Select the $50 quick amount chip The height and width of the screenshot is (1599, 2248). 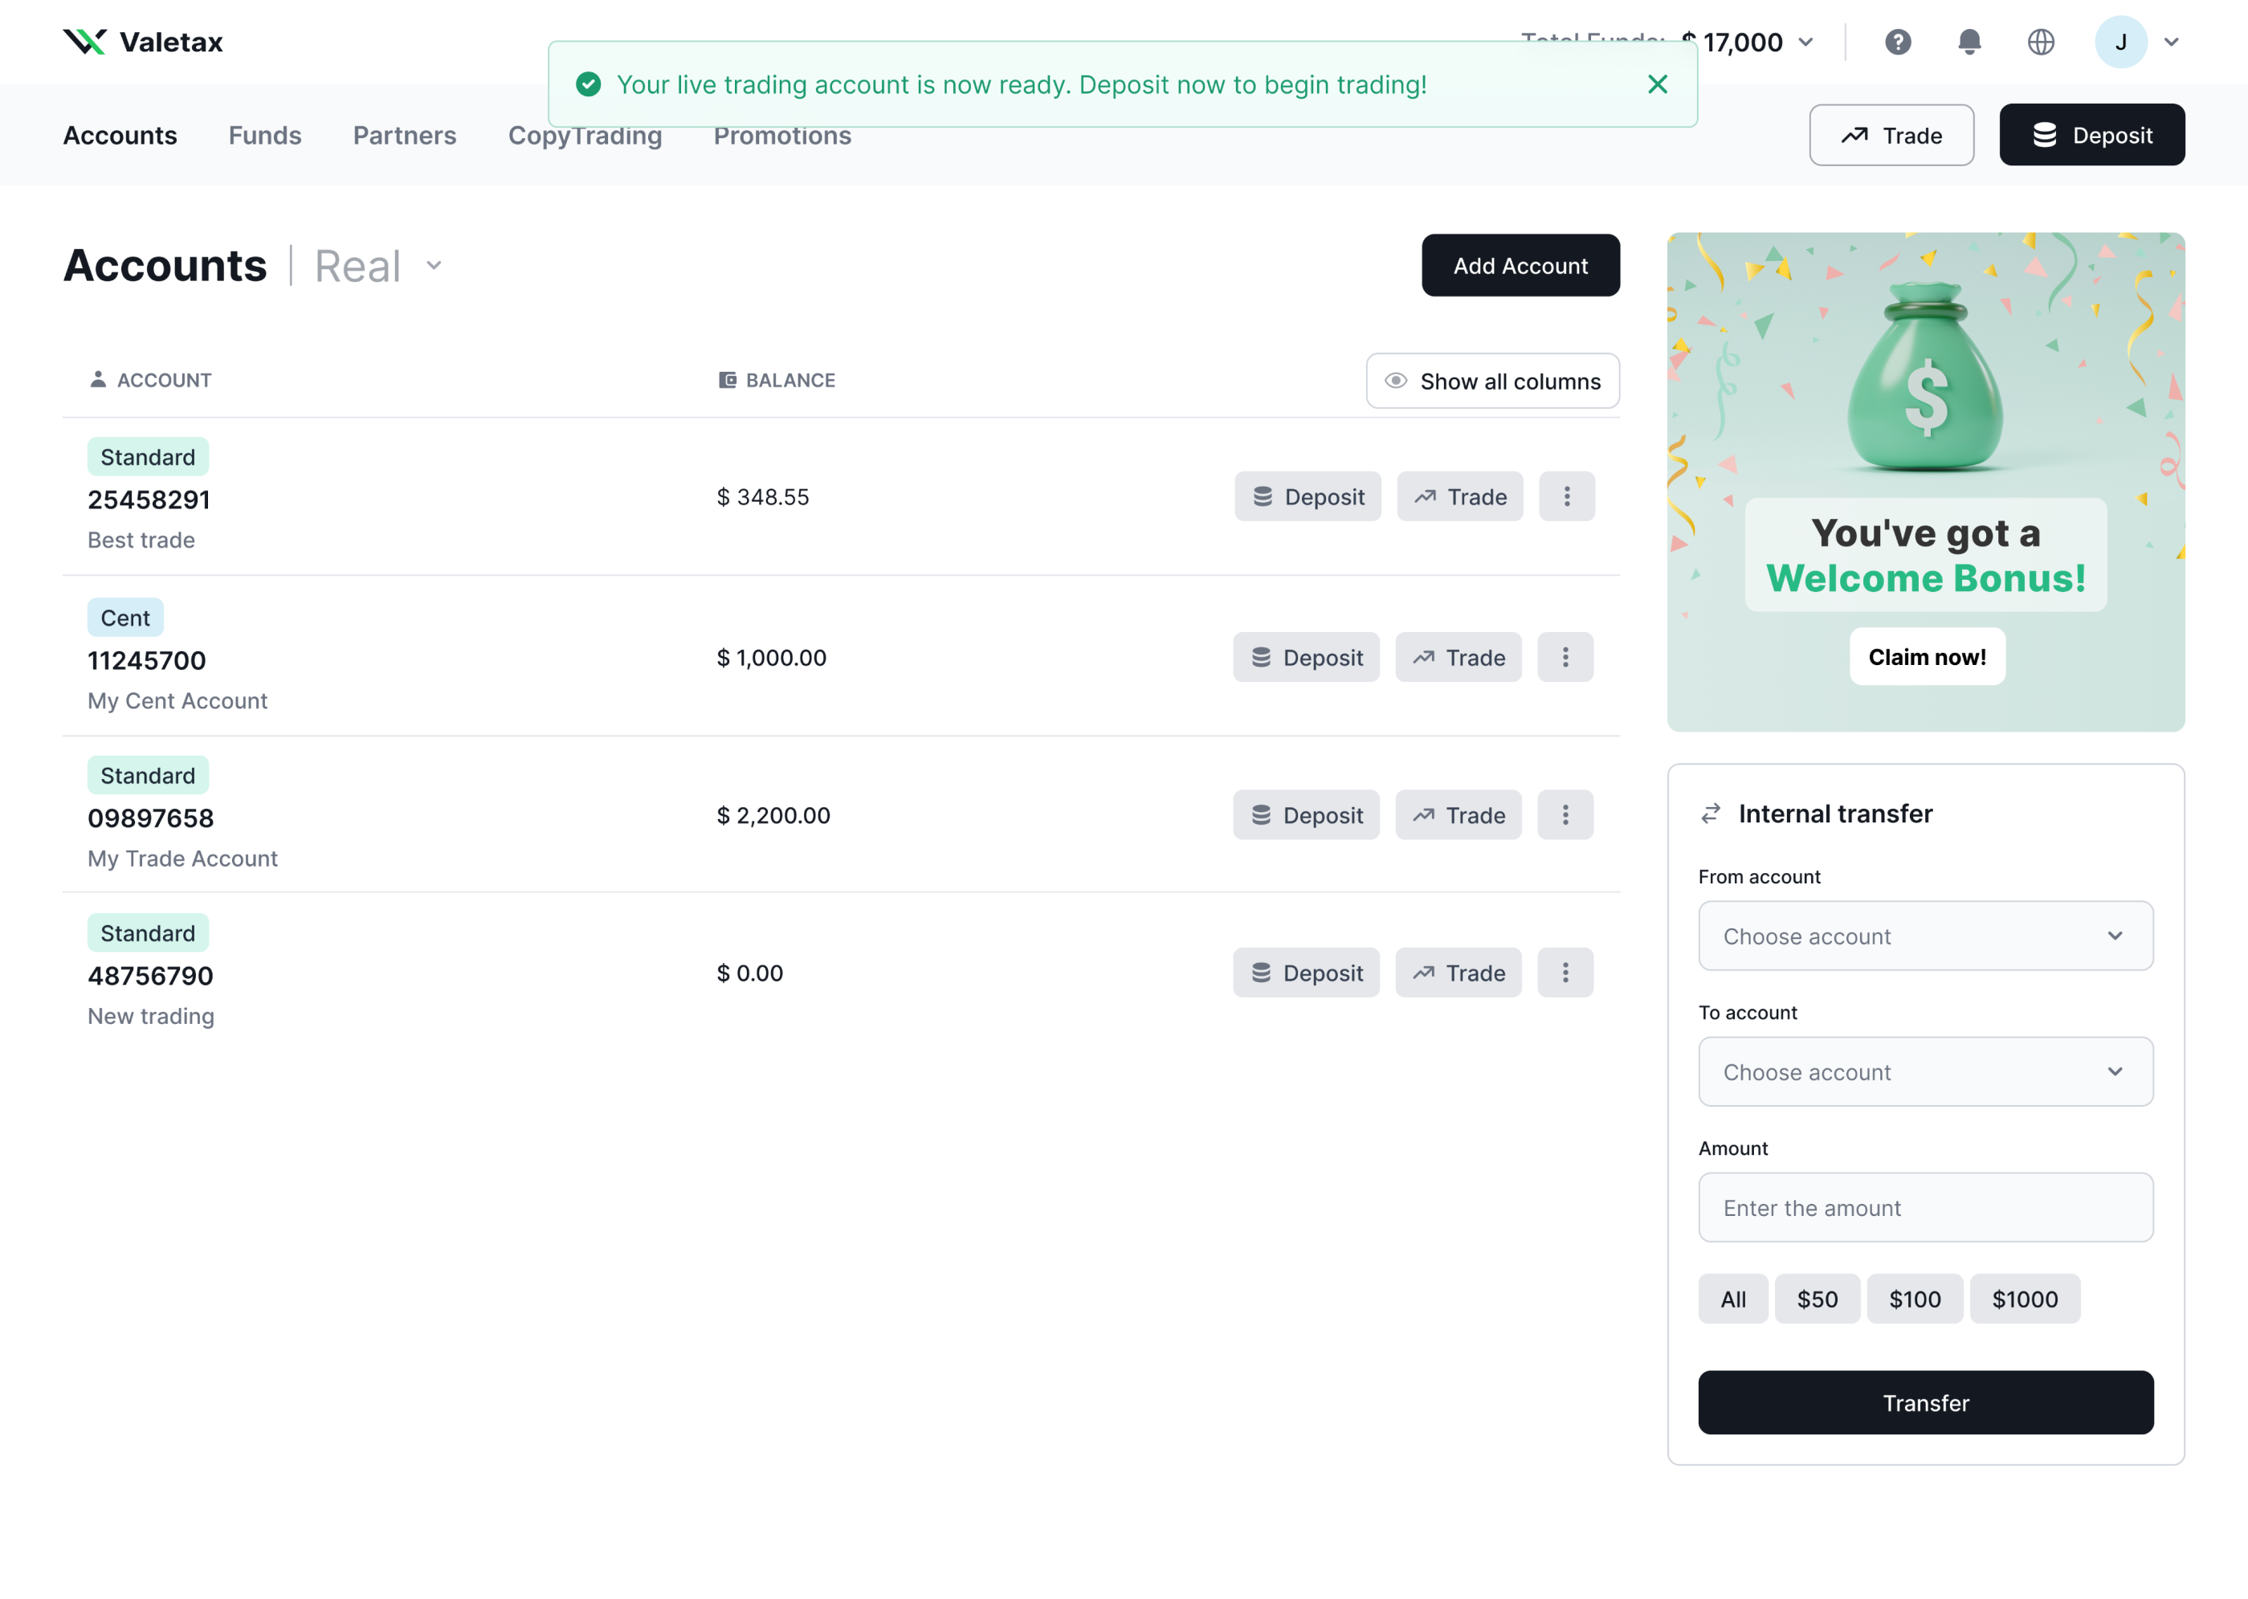1817,1299
